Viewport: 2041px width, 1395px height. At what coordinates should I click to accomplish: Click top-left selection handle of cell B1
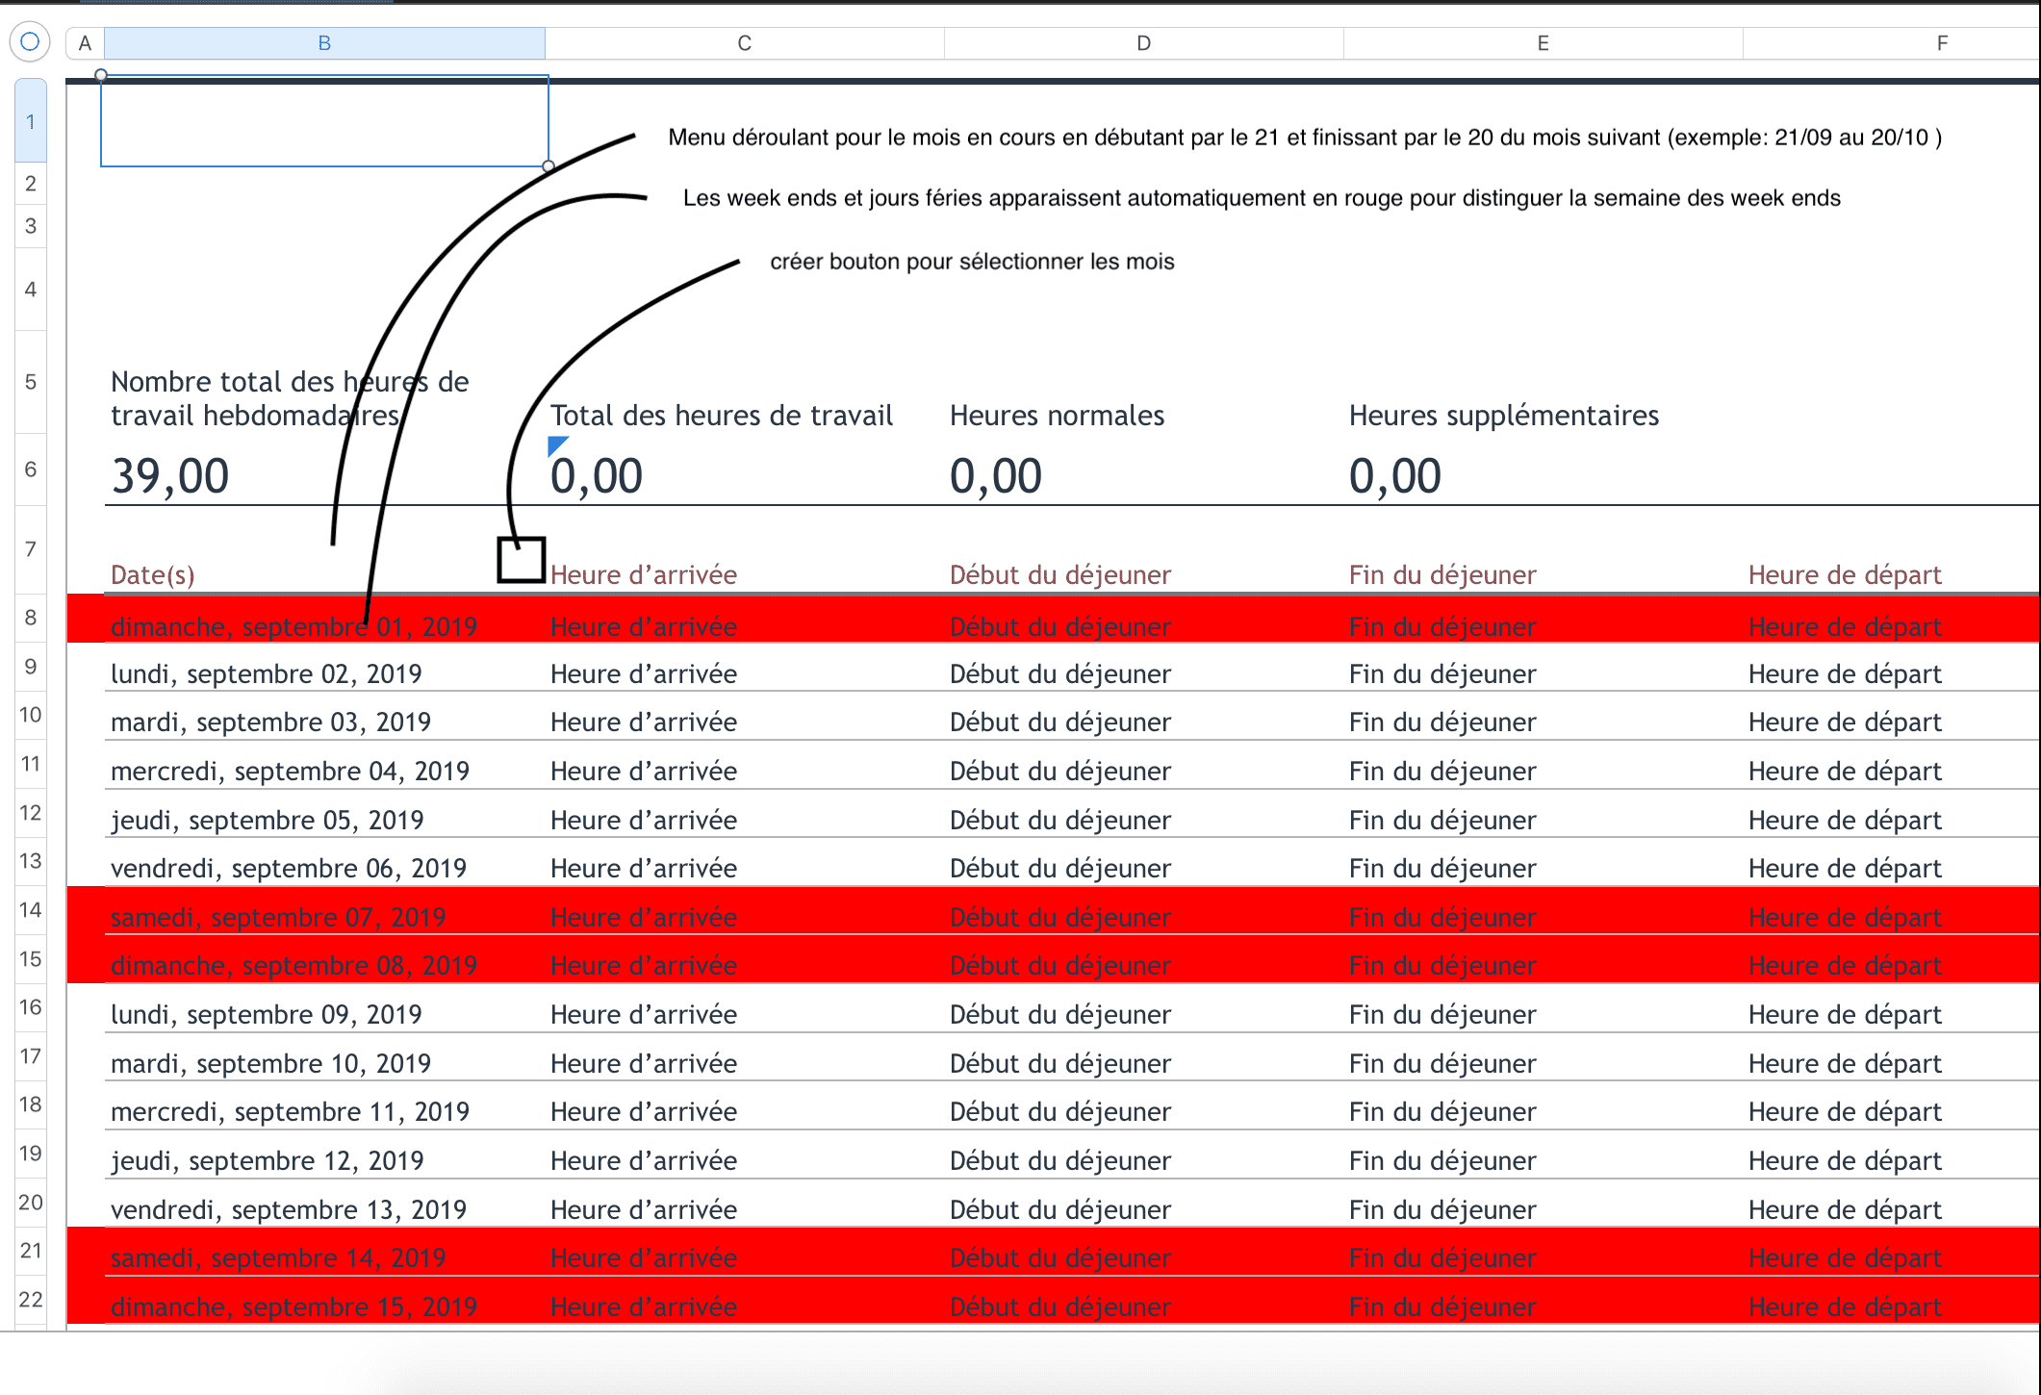point(101,75)
